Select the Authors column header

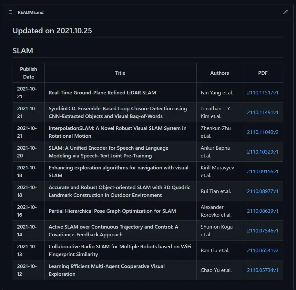coord(219,73)
